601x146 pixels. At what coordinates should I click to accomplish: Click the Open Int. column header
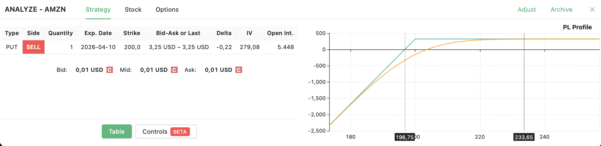click(280, 33)
